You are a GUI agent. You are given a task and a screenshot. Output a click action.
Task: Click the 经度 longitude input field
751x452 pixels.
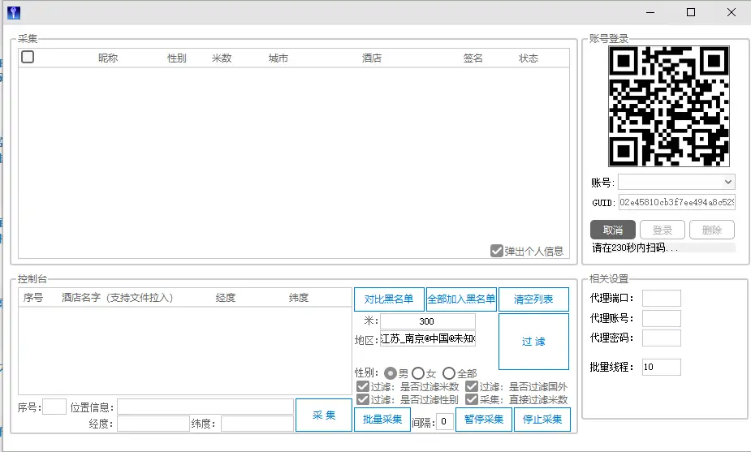(x=153, y=424)
